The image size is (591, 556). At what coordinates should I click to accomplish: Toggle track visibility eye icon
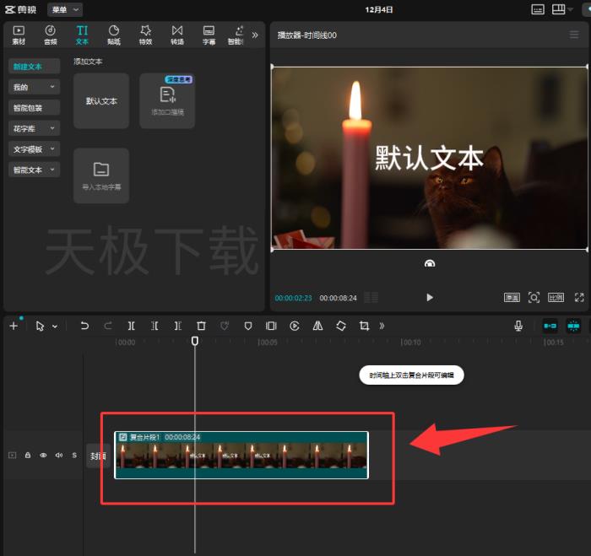(x=43, y=455)
